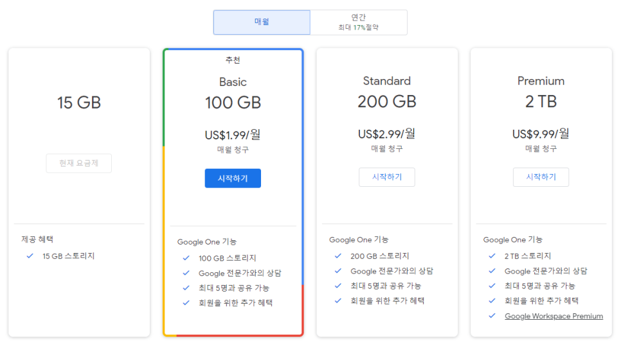Start the Basic 100 GB plan with 시작하기
The image size is (621, 348).
pos(233,178)
